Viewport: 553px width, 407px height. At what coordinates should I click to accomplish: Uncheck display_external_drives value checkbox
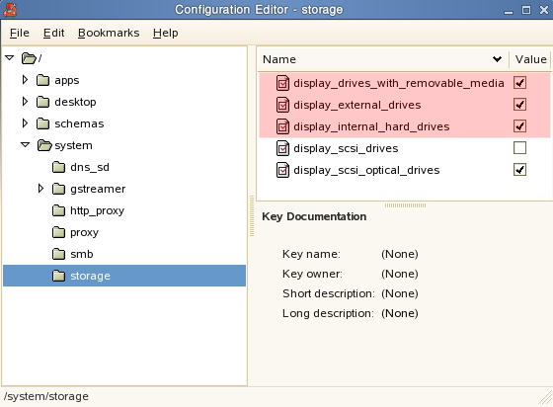pyautogui.click(x=519, y=105)
